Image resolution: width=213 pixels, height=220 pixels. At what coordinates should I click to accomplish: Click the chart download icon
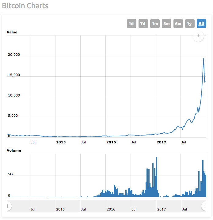click(x=198, y=36)
